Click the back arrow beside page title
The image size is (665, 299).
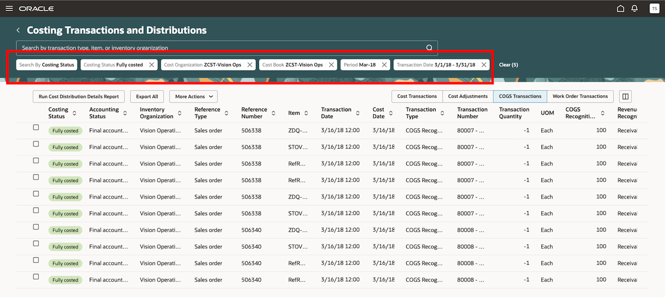(19, 30)
